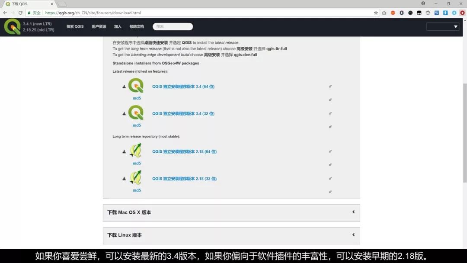Click the QGIS 独立安装程序版本 2.18 (32 位) link

(x=184, y=179)
